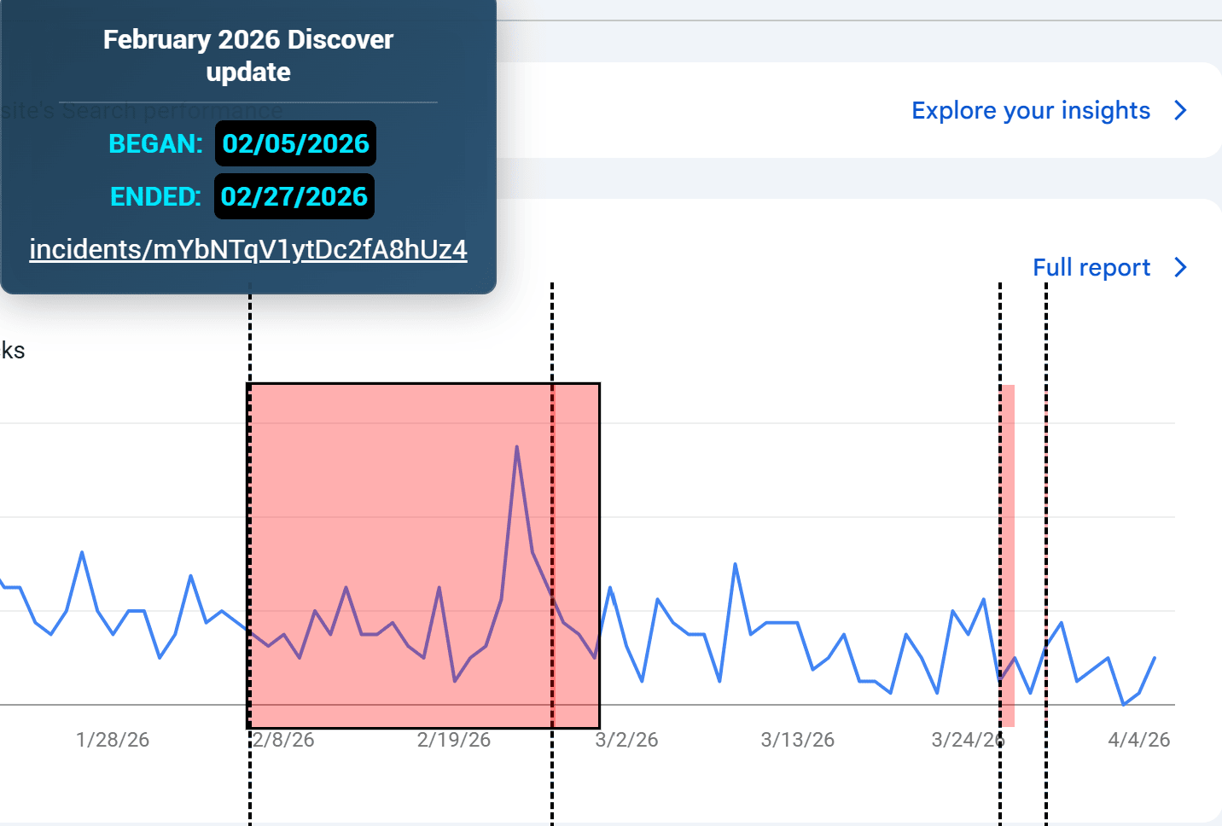This screenshot has width=1222, height=826.
Task: Select the BEGAN date 02/05/2026
Action: 295,143
